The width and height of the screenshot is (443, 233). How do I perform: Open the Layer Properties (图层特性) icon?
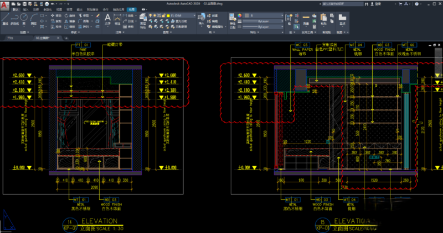tap(142, 18)
